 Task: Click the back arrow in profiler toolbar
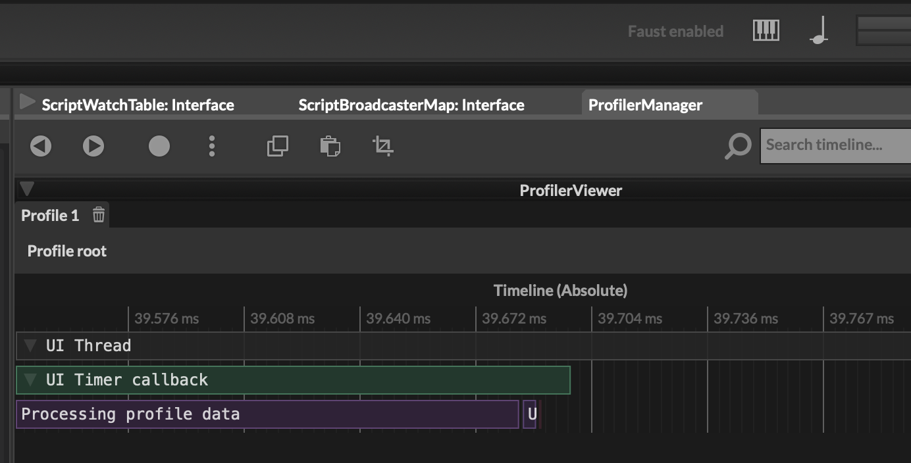41,146
